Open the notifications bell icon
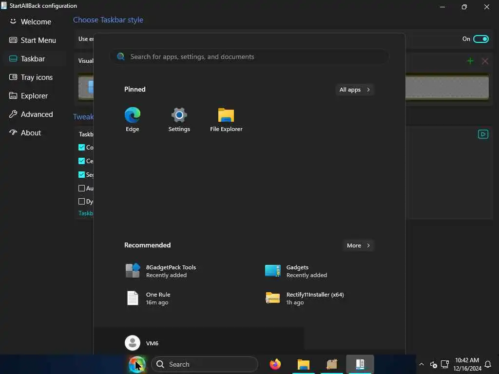The width and height of the screenshot is (499, 374). [x=487, y=364]
